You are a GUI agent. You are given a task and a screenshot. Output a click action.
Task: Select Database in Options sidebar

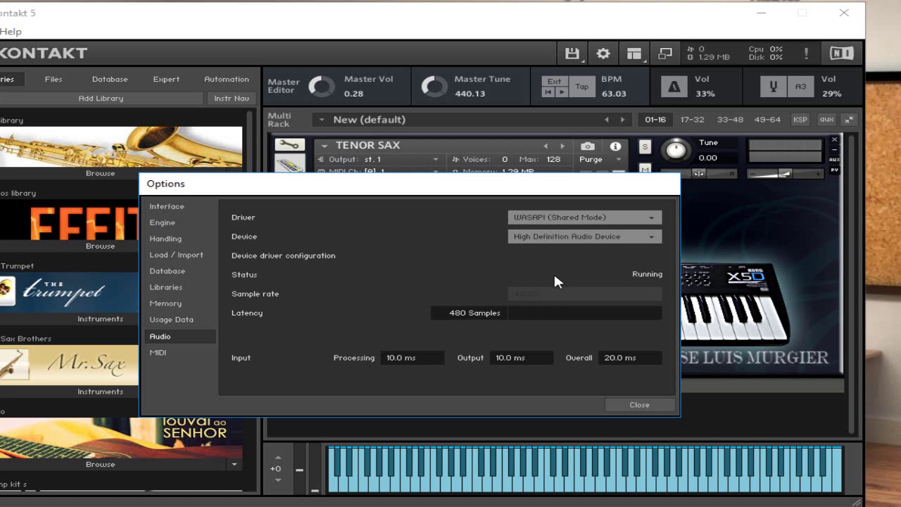[168, 271]
